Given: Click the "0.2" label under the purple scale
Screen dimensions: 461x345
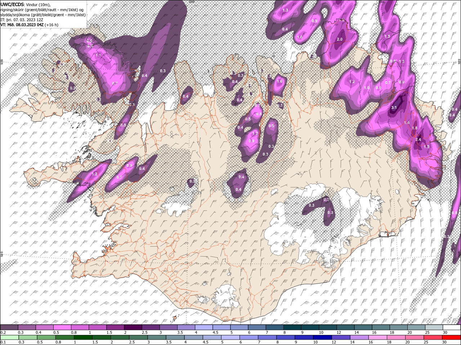Looking at the screenshot, I should pyautogui.click(x=3, y=332).
